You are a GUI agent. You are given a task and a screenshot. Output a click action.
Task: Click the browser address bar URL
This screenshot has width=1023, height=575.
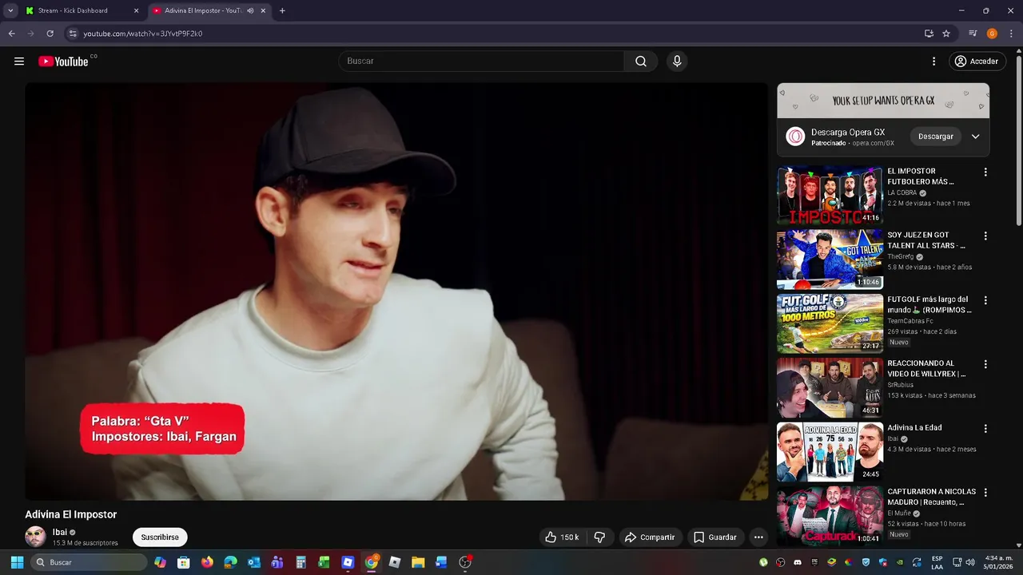(143, 34)
